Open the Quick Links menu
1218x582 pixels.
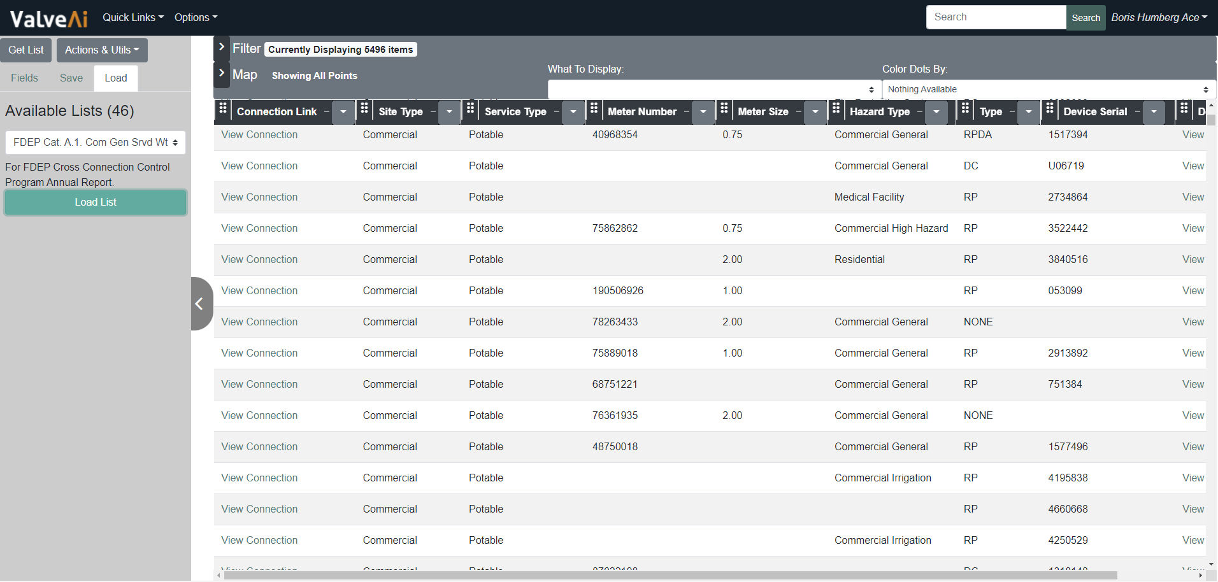133,17
